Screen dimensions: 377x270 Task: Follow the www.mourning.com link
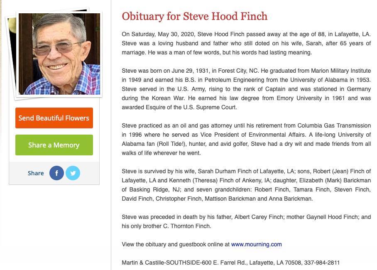click(256, 244)
